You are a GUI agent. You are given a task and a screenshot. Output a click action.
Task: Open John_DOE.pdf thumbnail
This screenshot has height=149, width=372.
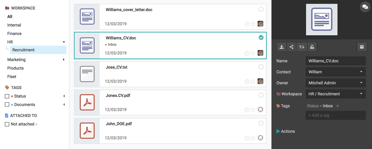pos(87,130)
